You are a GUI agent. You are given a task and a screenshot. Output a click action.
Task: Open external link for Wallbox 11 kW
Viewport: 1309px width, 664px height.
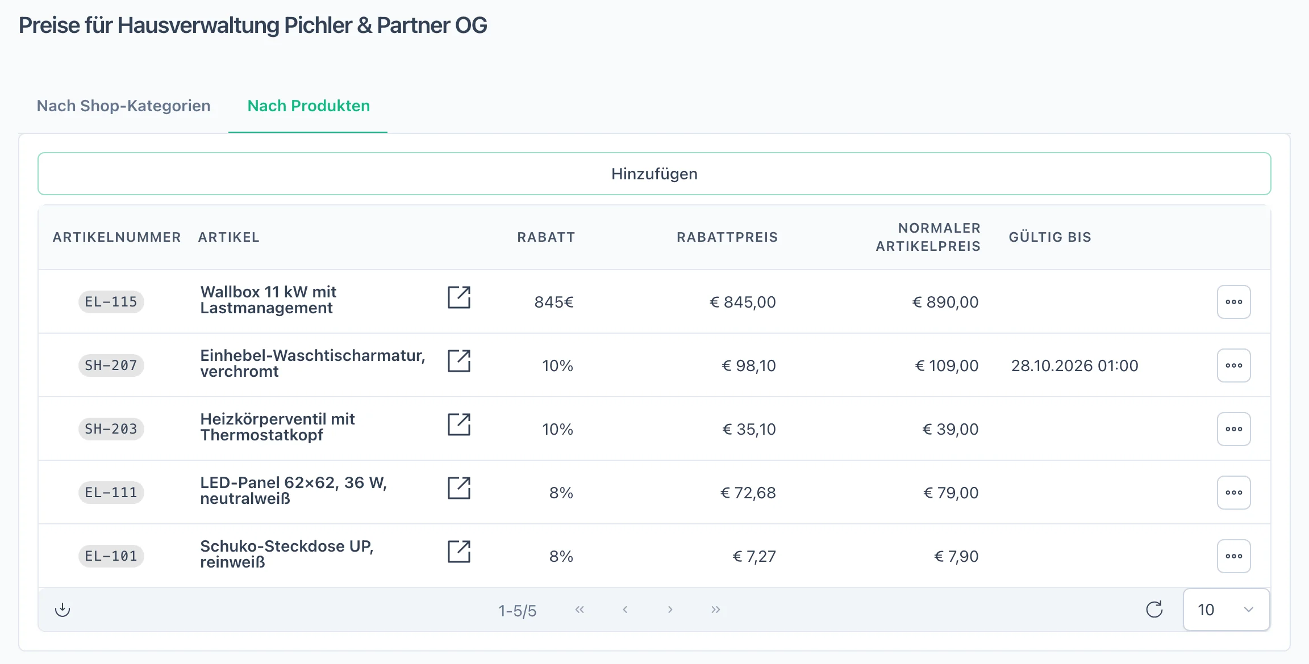point(459,297)
